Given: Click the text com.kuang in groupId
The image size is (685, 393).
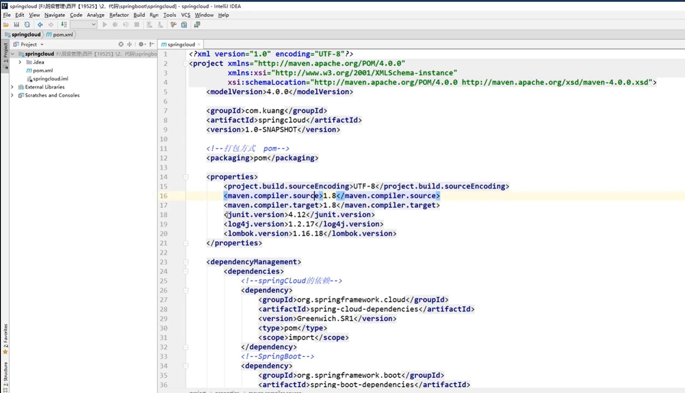Looking at the screenshot, I should click(x=265, y=111).
